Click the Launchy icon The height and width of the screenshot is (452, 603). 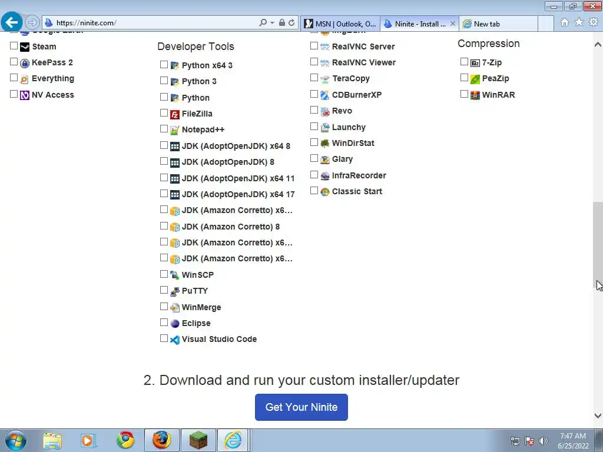click(325, 127)
